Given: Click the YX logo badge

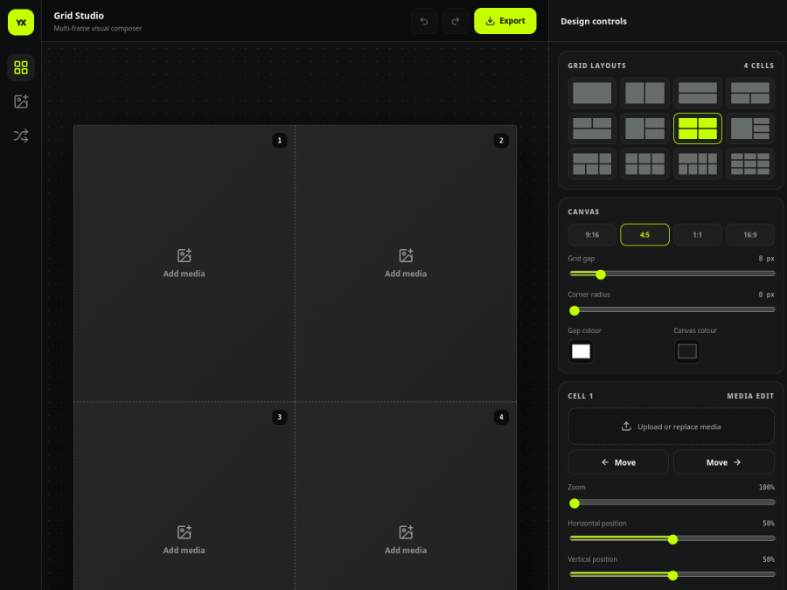Looking at the screenshot, I should [21, 22].
